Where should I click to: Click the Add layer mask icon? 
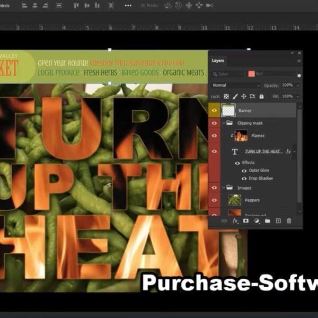tap(246, 220)
